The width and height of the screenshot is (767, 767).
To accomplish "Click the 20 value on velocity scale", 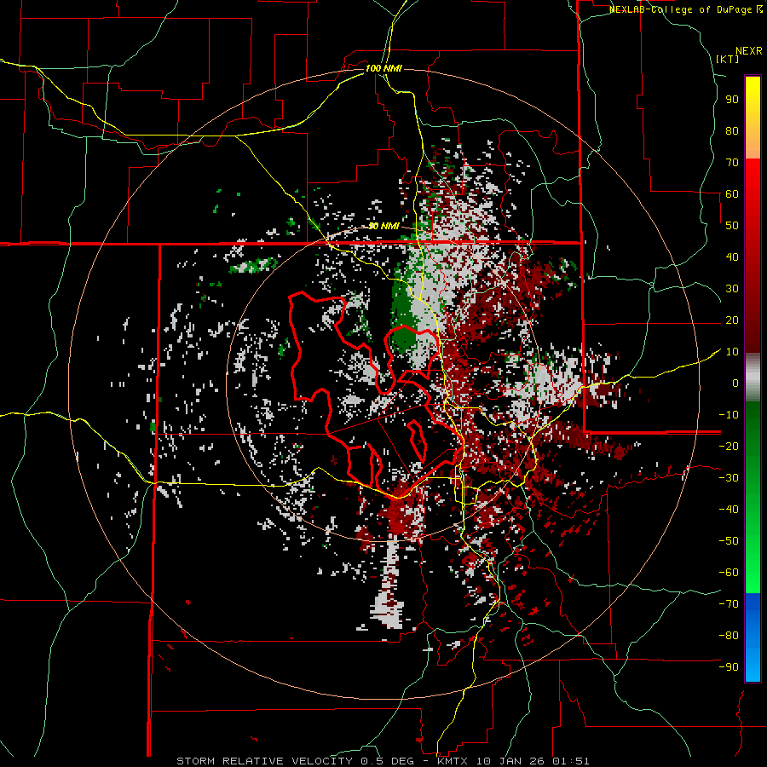I will pos(732,320).
